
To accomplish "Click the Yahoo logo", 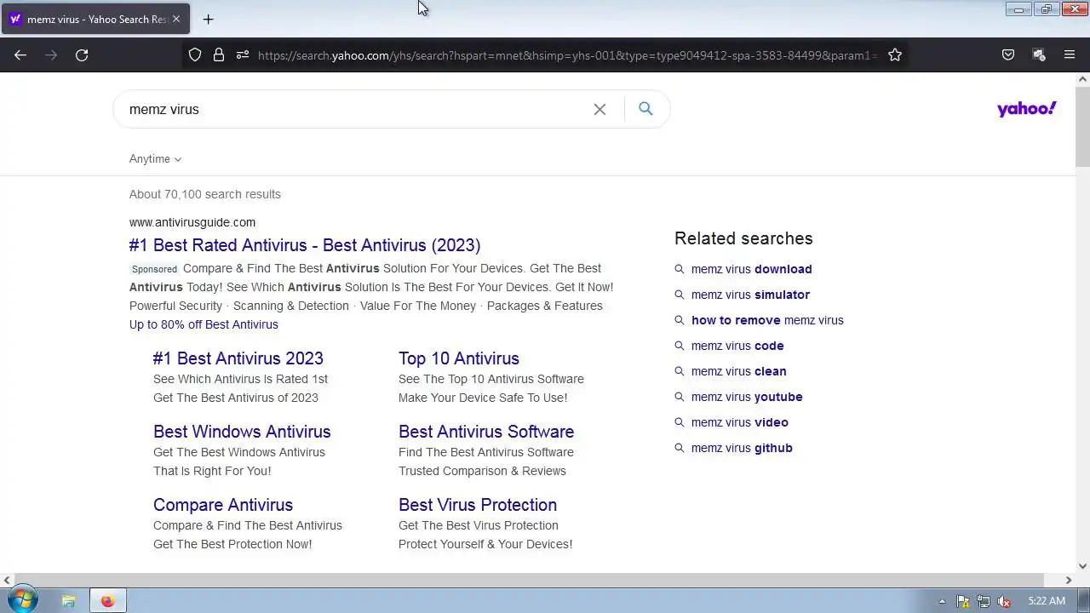I will pos(1027,109).
